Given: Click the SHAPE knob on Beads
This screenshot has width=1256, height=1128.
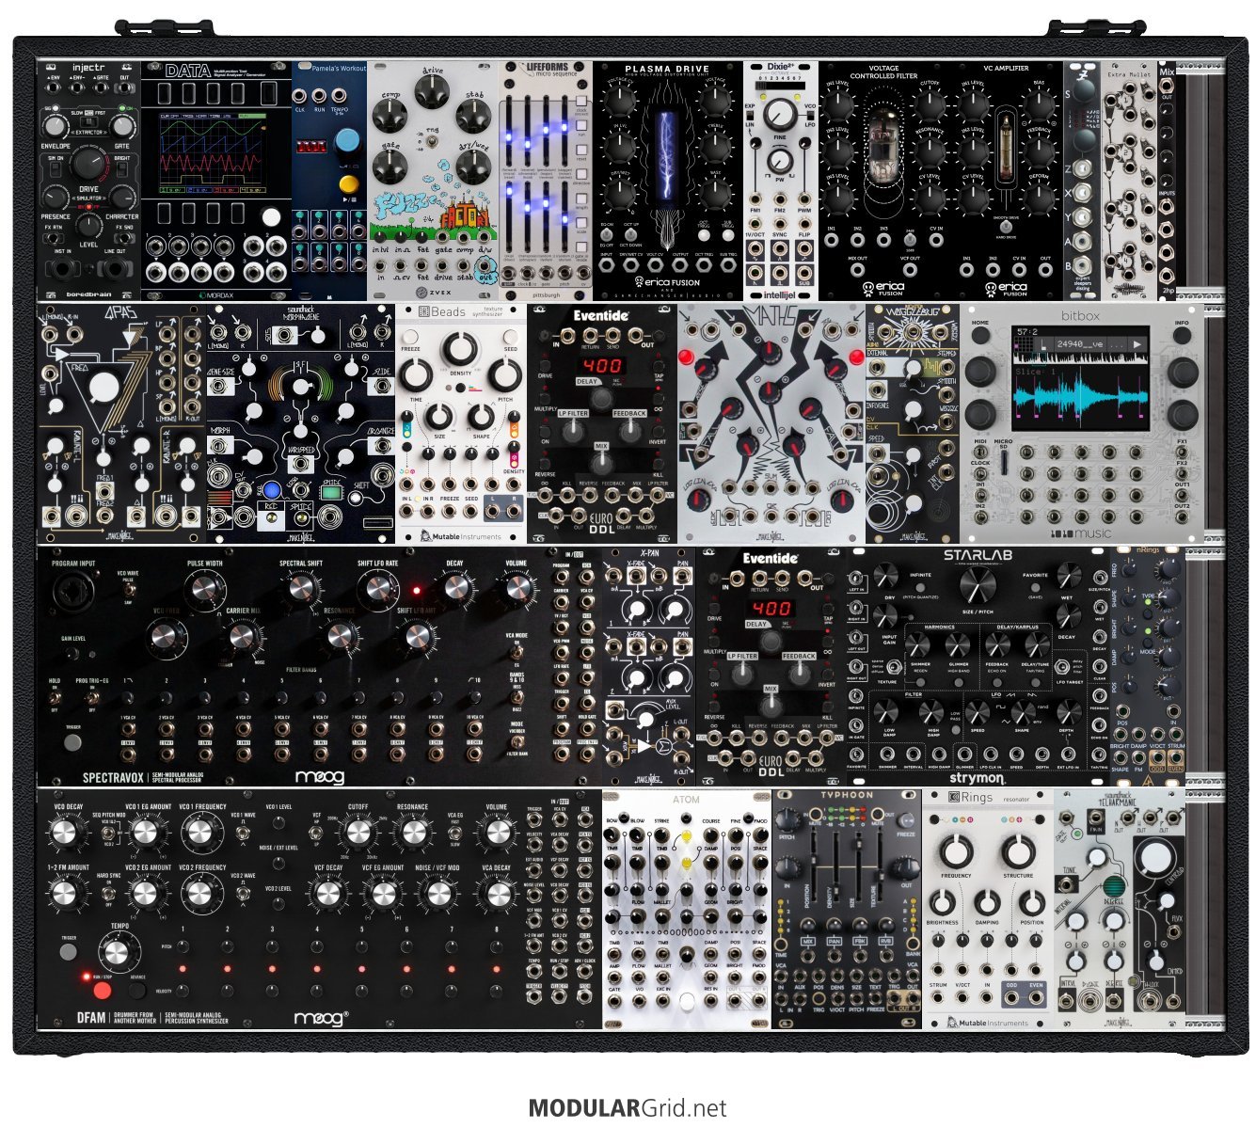Looking at the screenshot, I should tap(481, 418).
